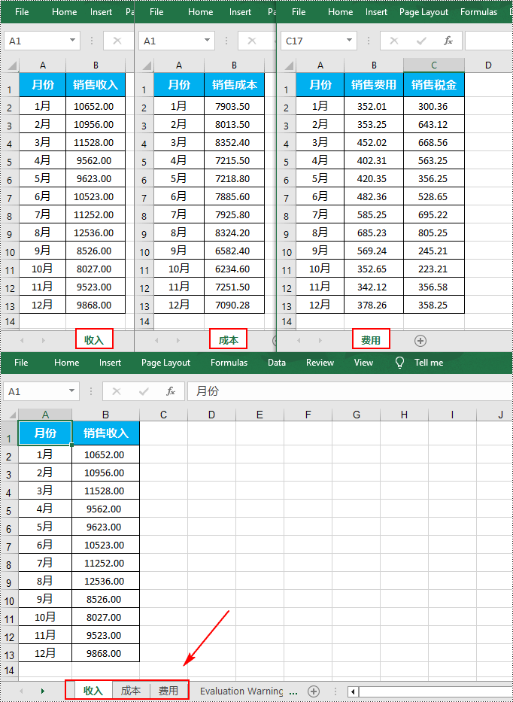Click the next-sheet arrow in the 成本 window
The width and height of the screenshot is (513, 702).
tap(178, 341)
